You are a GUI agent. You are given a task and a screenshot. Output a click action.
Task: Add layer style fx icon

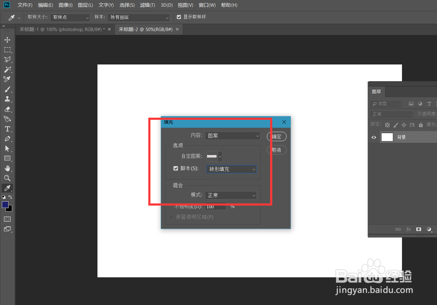(409, 229)
